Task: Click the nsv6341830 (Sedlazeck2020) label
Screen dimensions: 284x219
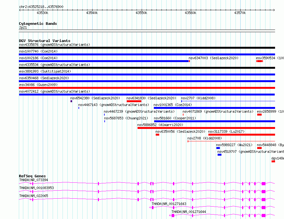Action: (151, 98)
